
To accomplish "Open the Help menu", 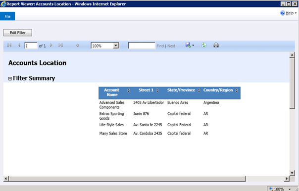I will [x=289, y=13].
